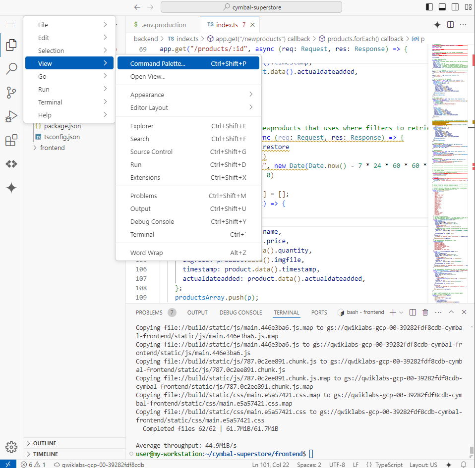Image resolution: width=475 pixels, height=468 pixels.
Task: Expand the Appearance submenu
Action: point(188,95)
